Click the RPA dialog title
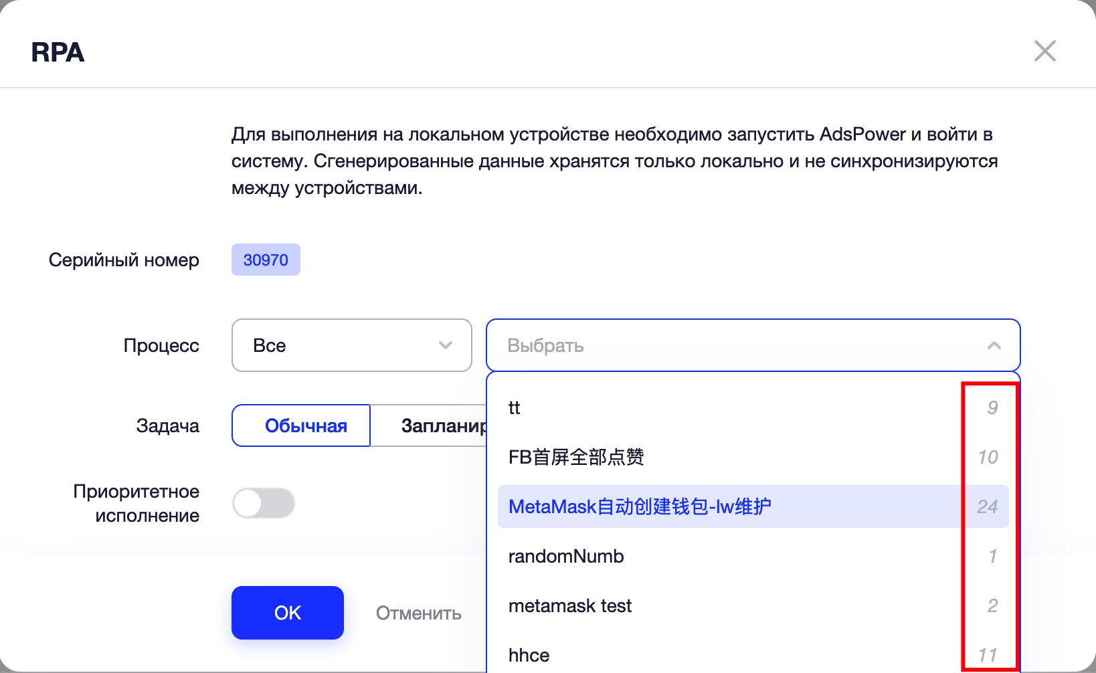The image size is (1096, 673). pyautogui.click(x=58, y=52)
